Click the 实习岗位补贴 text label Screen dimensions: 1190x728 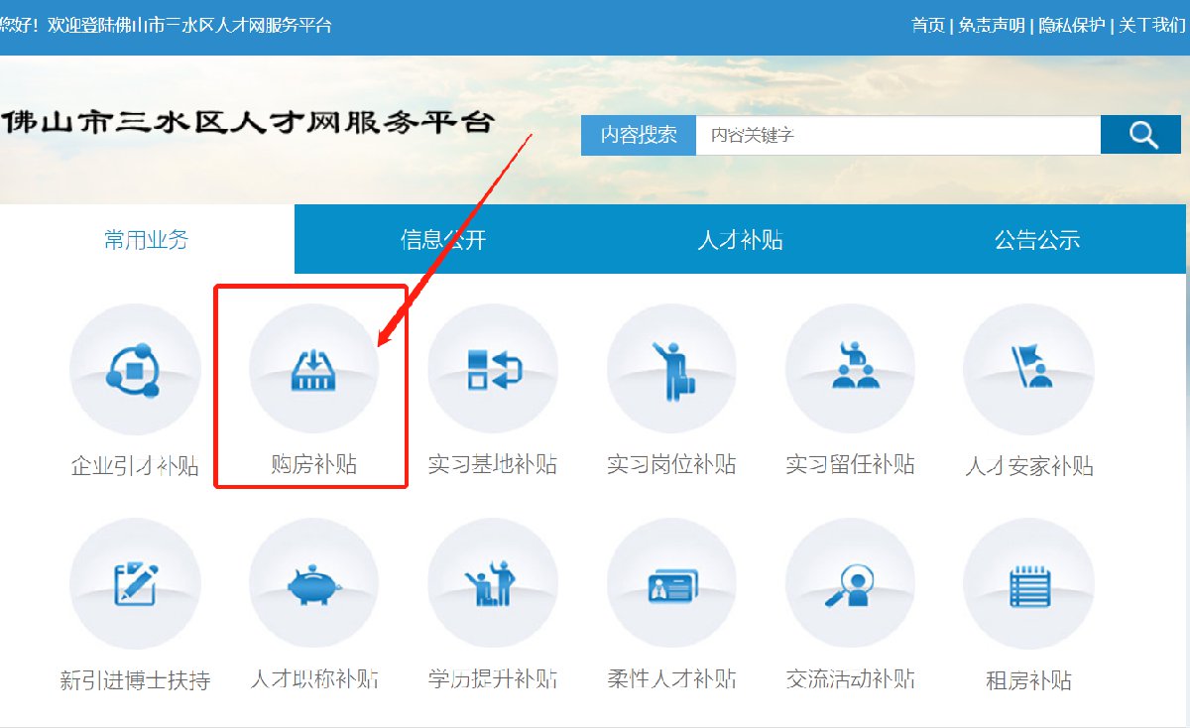[671, 464]
